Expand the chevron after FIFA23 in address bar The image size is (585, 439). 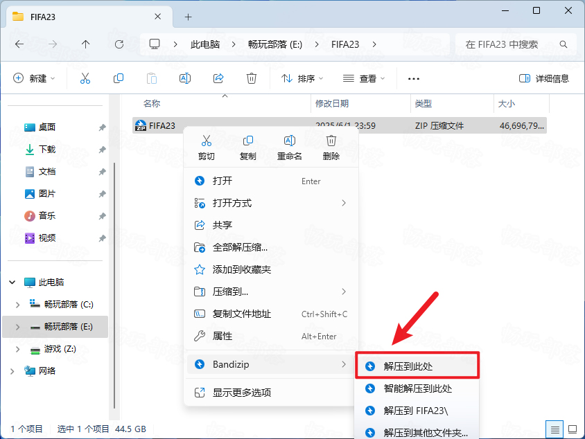pos(374,44)
